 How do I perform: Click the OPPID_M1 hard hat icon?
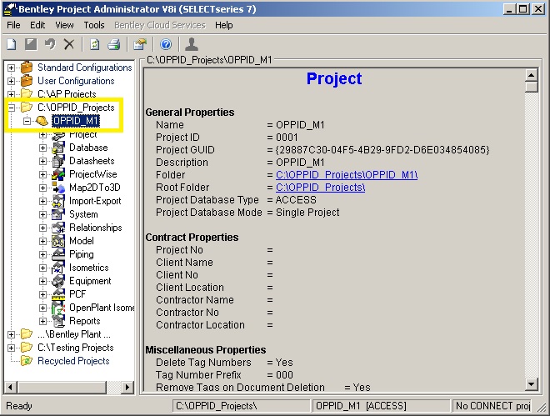point(42,121)
